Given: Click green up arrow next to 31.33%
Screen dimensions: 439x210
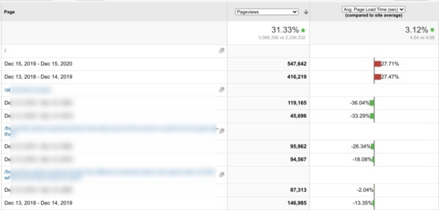Looking at the screenshot, I should pyautogui.click(x=303, y=30).
